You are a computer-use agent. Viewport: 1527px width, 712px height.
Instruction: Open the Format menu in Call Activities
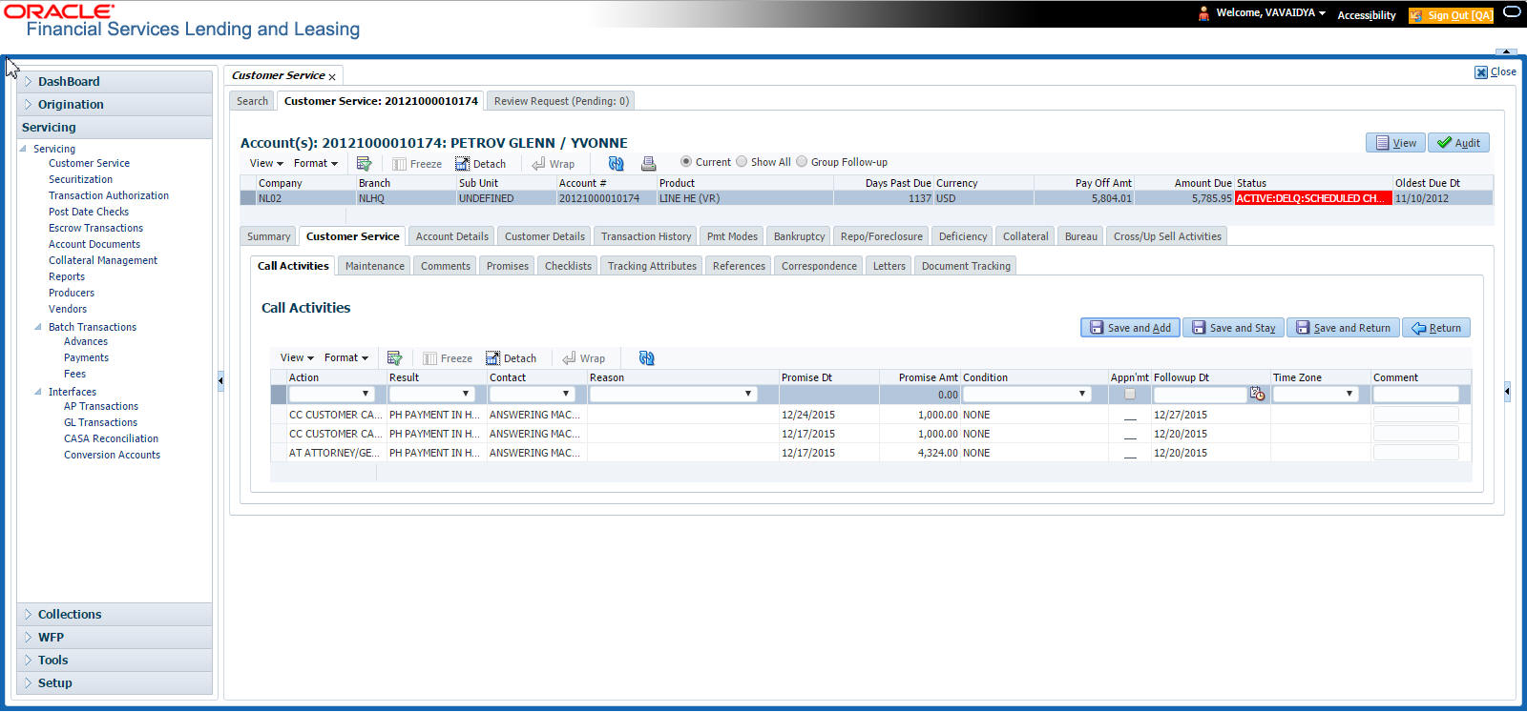coord(345,358)
